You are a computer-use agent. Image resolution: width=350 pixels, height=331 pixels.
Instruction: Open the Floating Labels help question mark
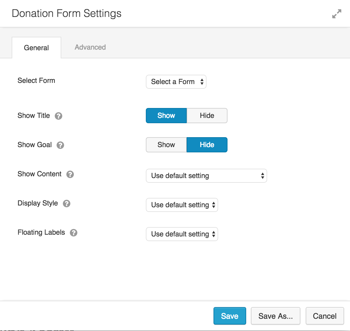[x=73, y=233]
